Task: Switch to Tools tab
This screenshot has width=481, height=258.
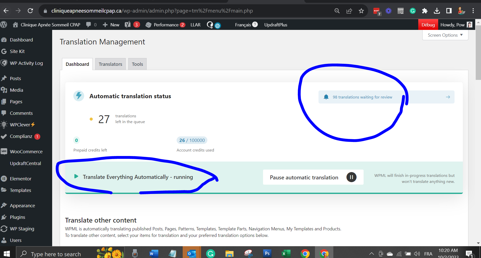Action: coord(137,64)
